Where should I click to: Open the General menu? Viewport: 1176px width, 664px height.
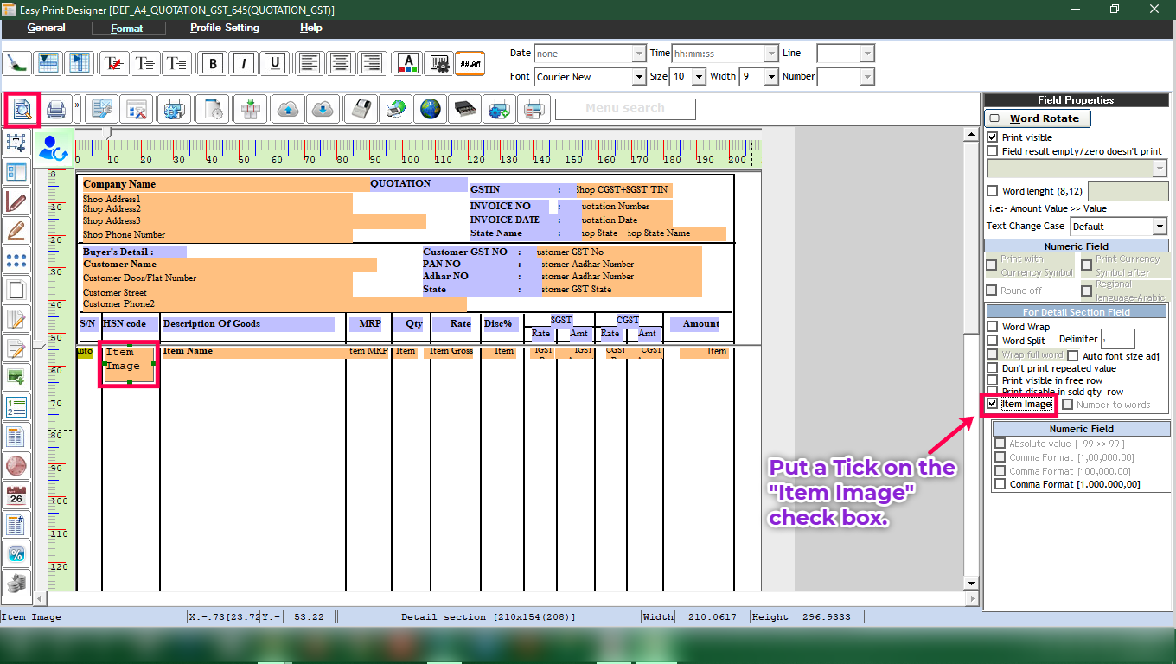47,28
